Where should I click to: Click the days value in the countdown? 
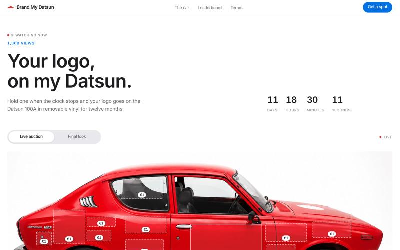(272, 100)
